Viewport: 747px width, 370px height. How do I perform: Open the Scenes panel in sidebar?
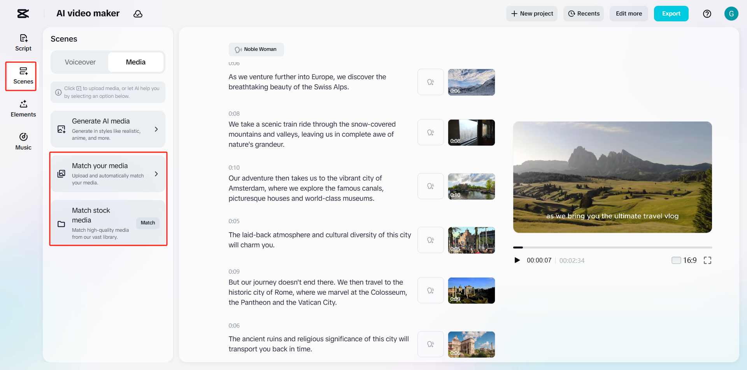(x=23, y=76)
